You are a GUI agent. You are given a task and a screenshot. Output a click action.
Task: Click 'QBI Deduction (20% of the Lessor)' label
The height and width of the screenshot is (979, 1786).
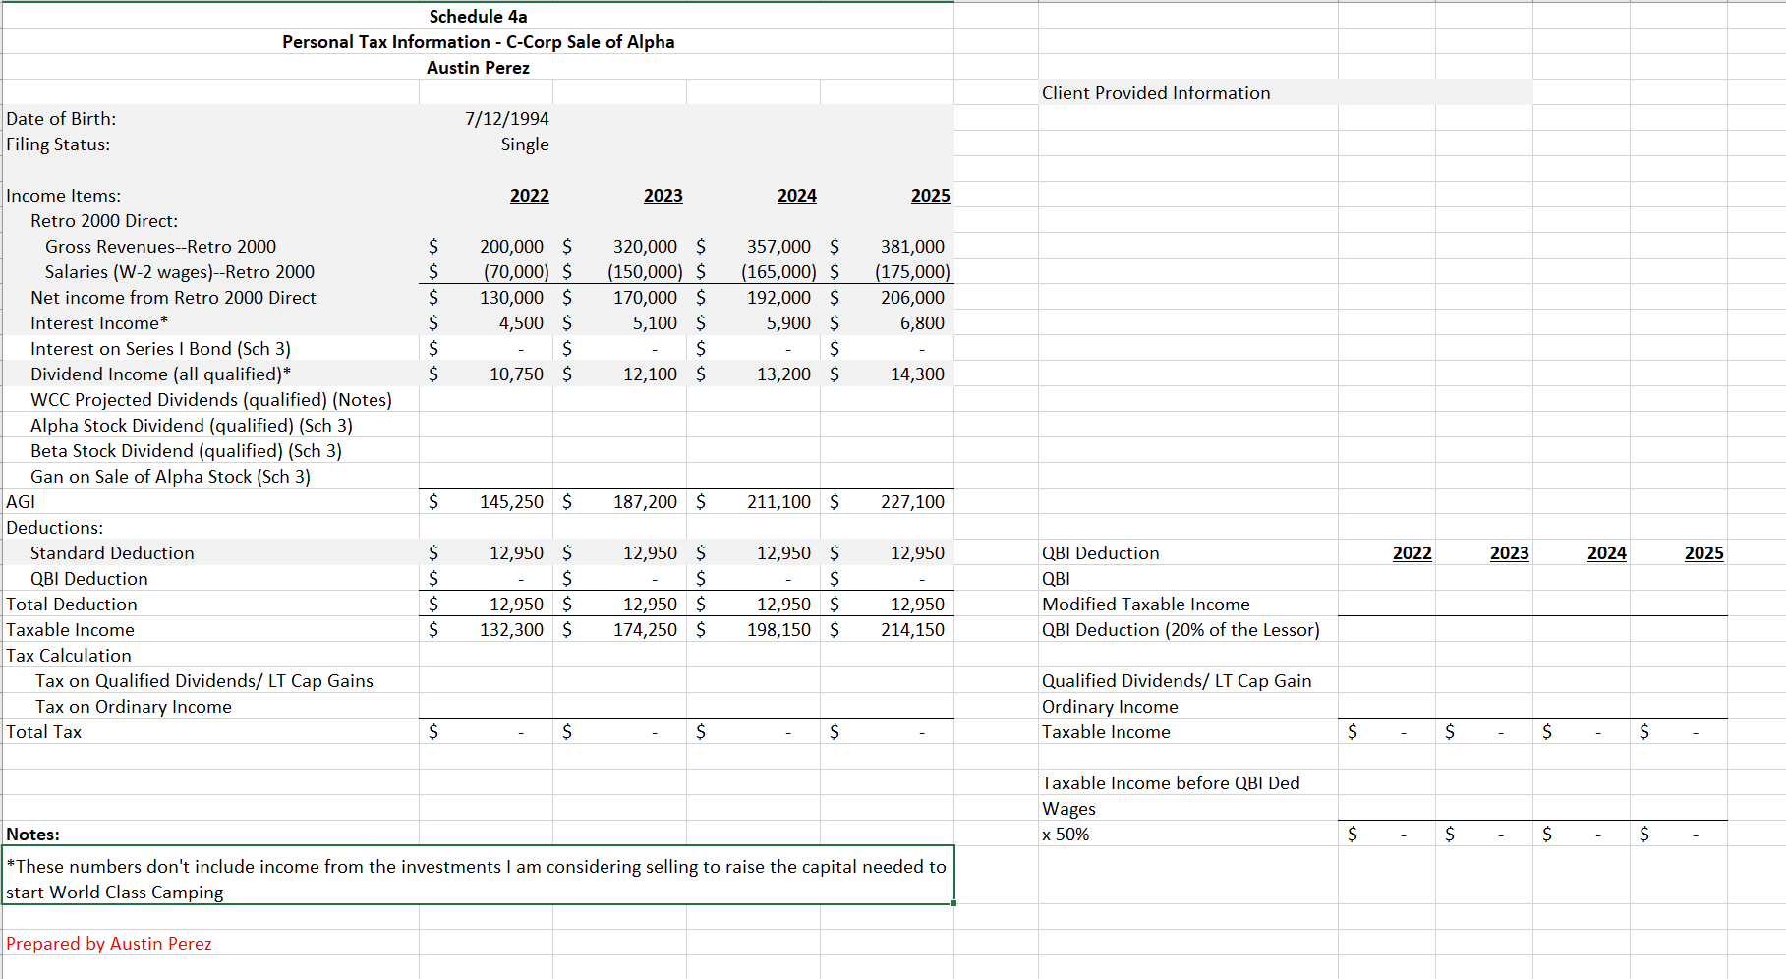pyautogui.click(x=1181, y=629)
